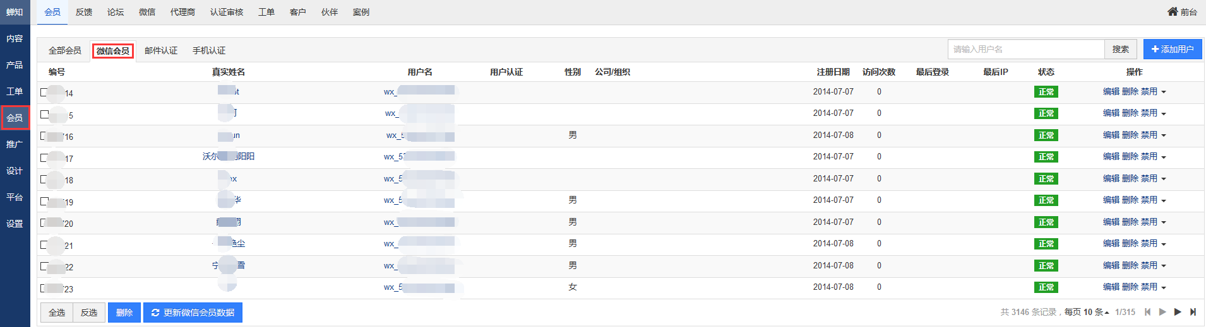Click the 2014-07-08 row's 编辑 link for the 女 member
1206x327 pixels.
click(x=1111, y=287)
